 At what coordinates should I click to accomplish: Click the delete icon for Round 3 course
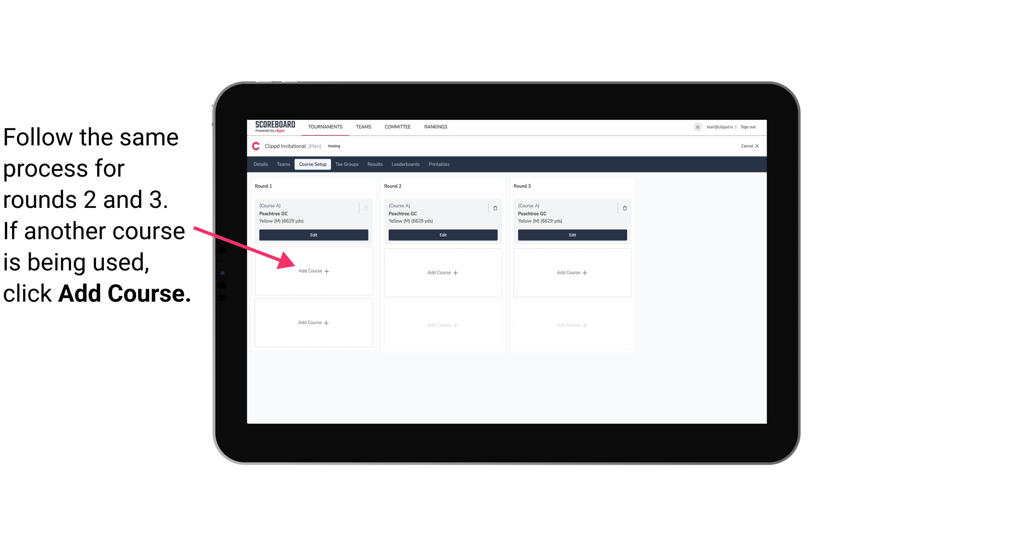click(623, 208)
